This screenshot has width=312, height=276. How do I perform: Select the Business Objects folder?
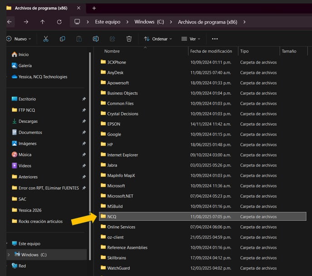(x=203, y=93)
